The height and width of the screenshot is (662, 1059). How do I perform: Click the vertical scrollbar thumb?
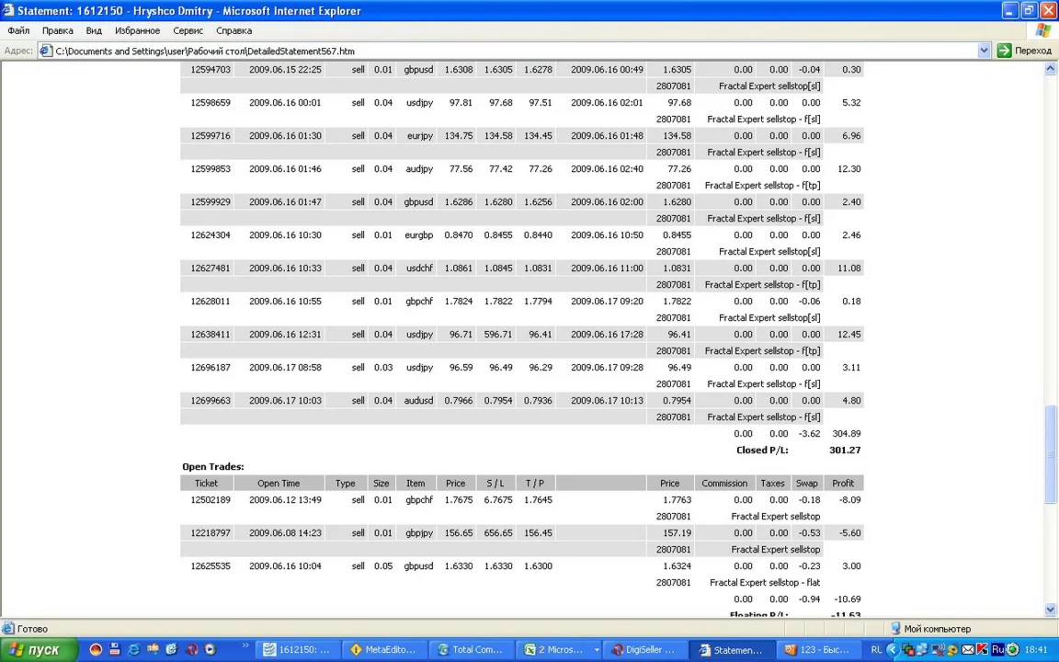(1050, 454)
